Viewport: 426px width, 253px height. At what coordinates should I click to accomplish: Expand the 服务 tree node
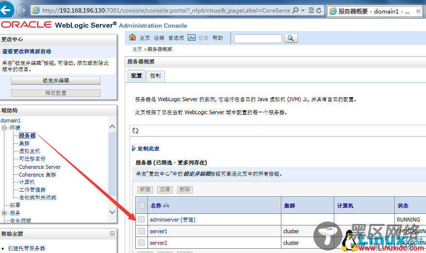pyautogui.click(x=4, y=213)
